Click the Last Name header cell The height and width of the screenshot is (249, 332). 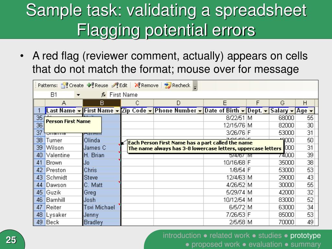click(64, 111)
